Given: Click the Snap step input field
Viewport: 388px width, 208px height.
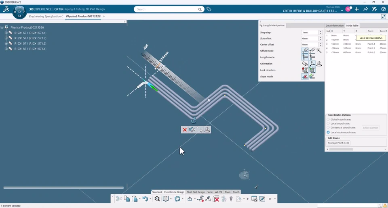Looking at the screenshot, I should (x=310, y=32).
